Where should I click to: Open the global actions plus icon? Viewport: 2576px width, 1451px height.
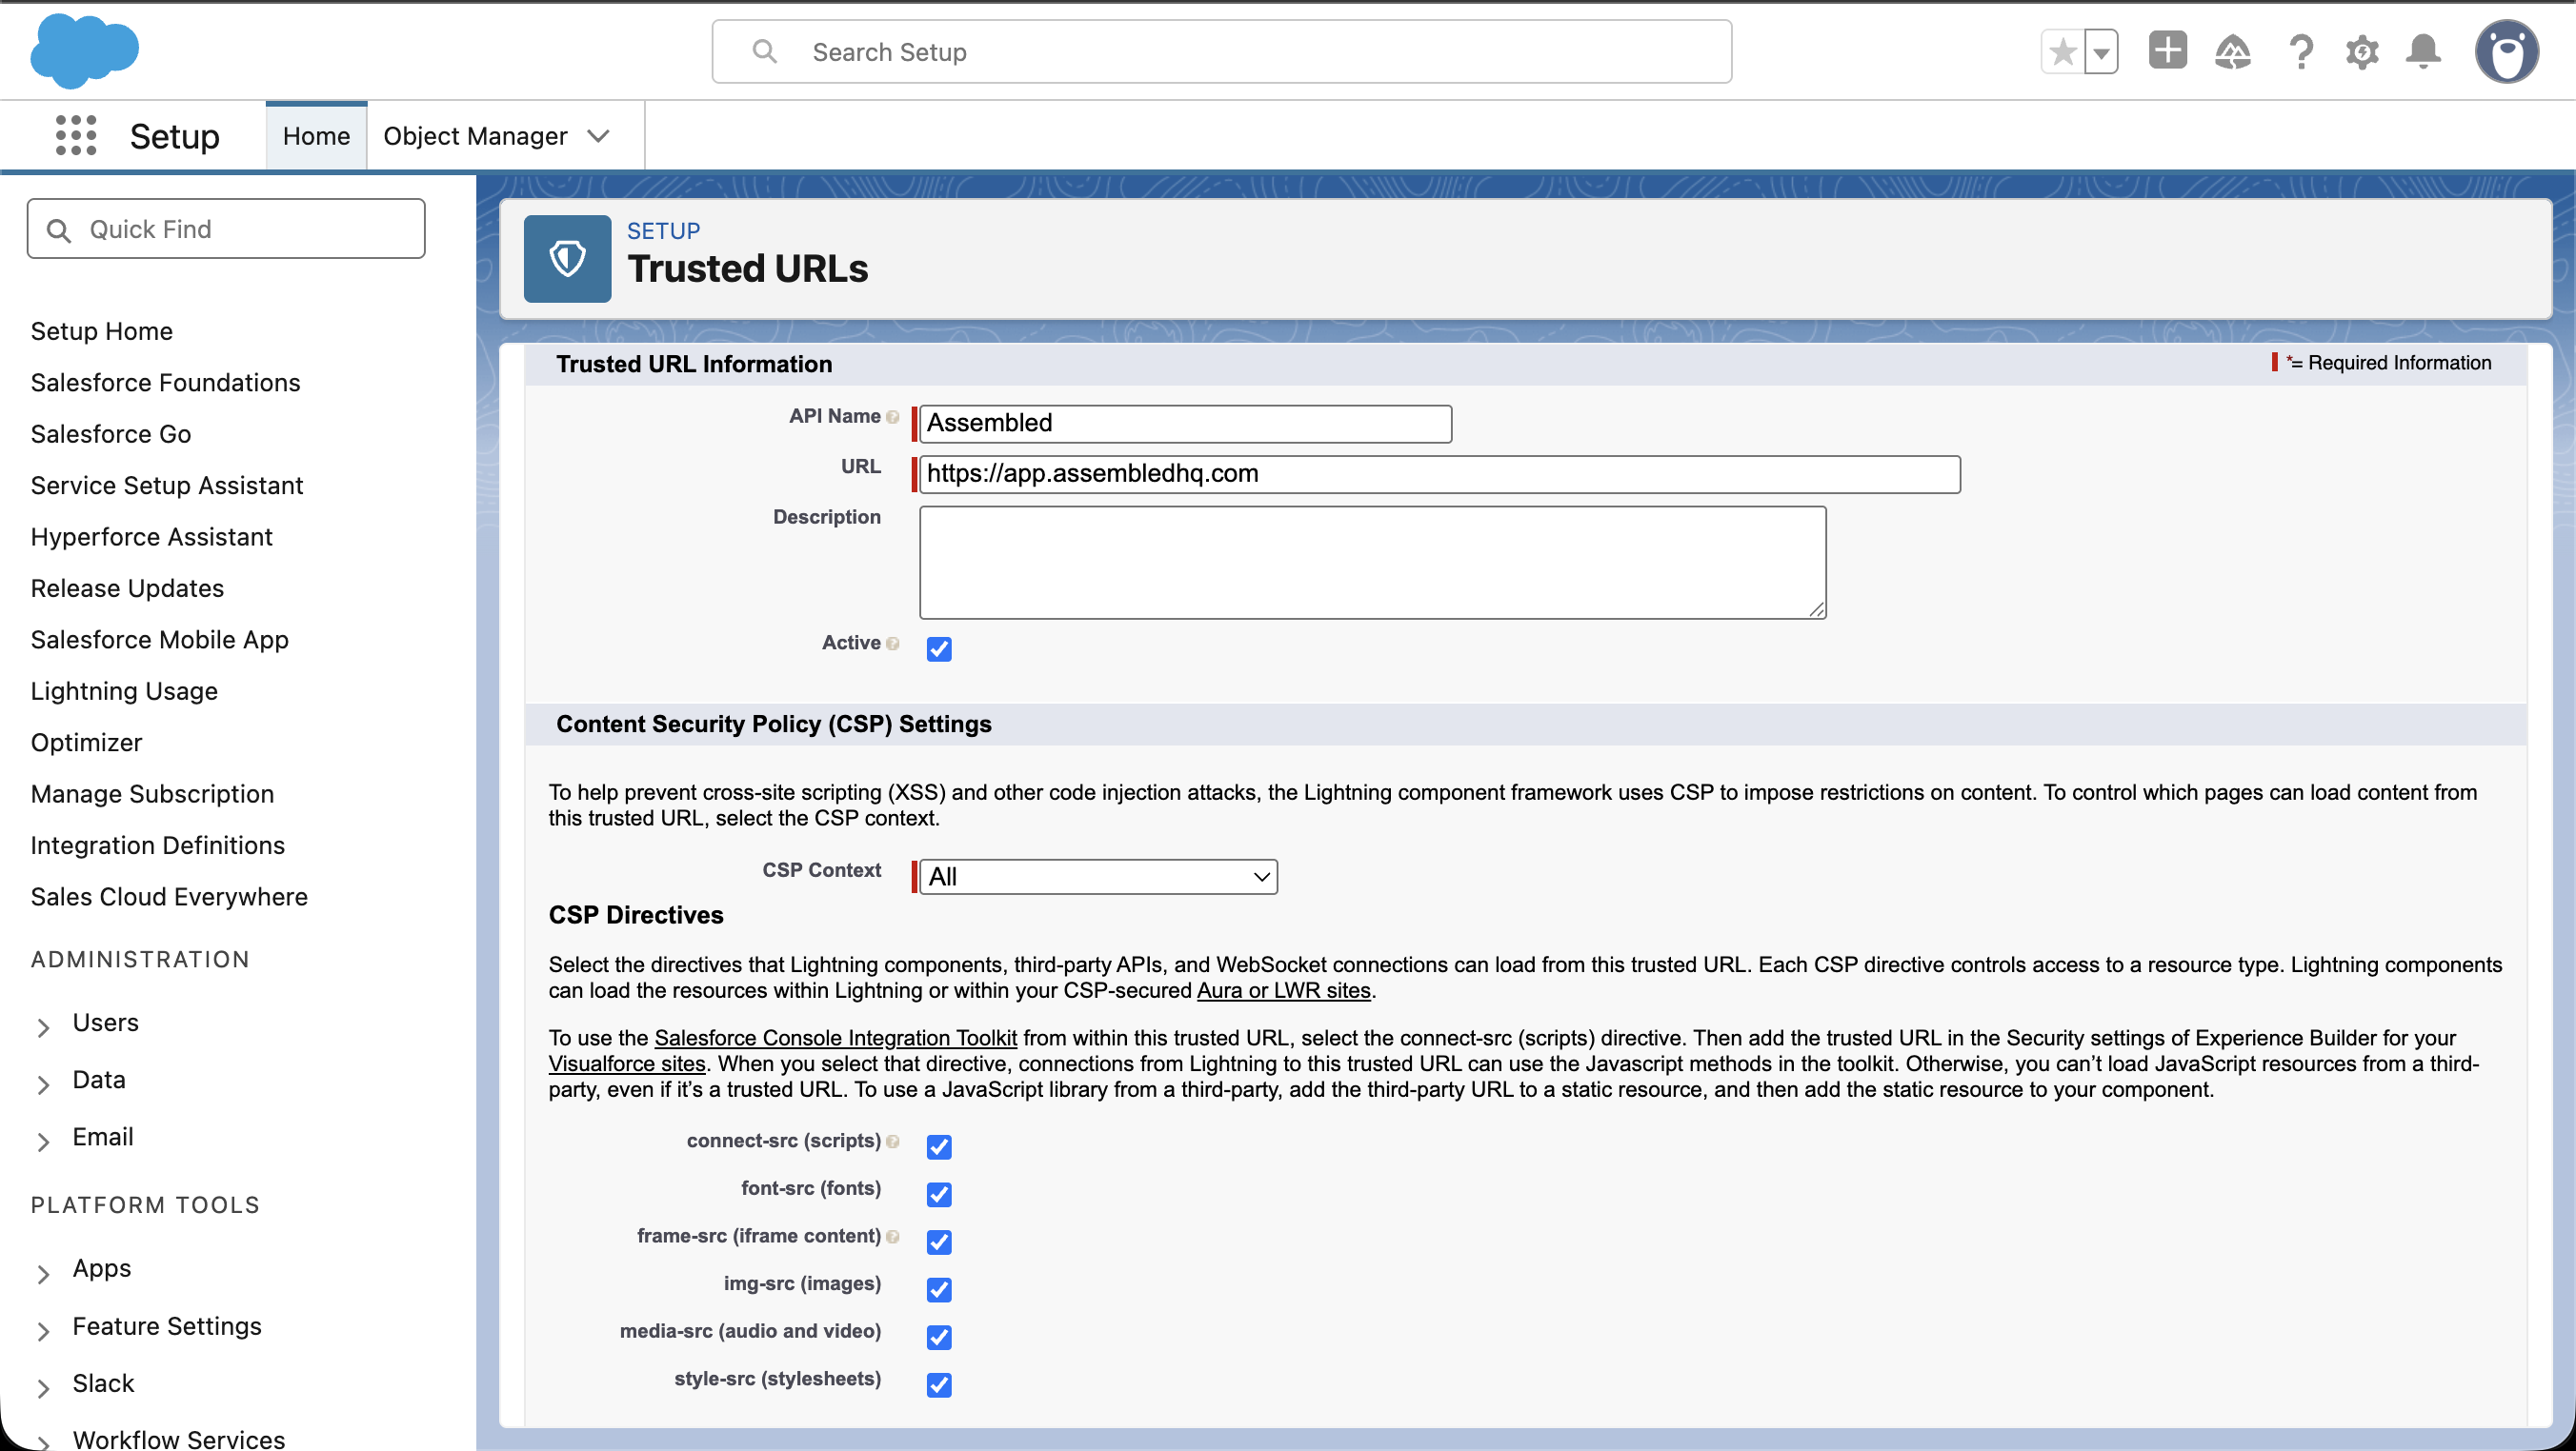[2167, 51]
